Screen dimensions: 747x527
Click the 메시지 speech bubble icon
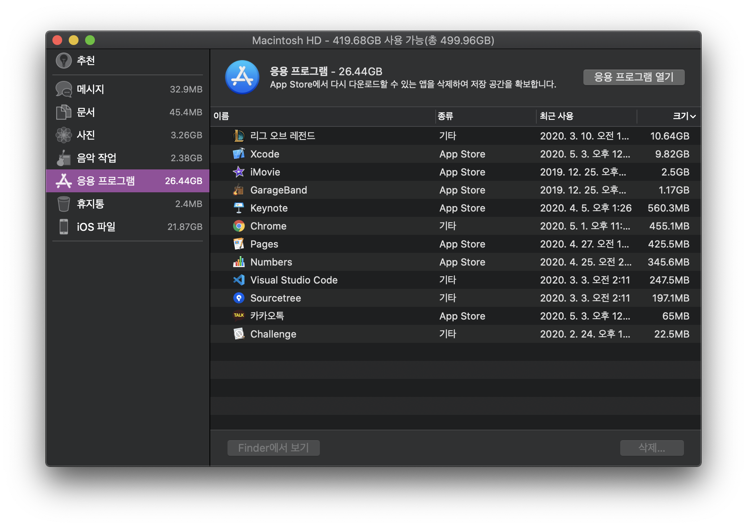pos(63,89)
